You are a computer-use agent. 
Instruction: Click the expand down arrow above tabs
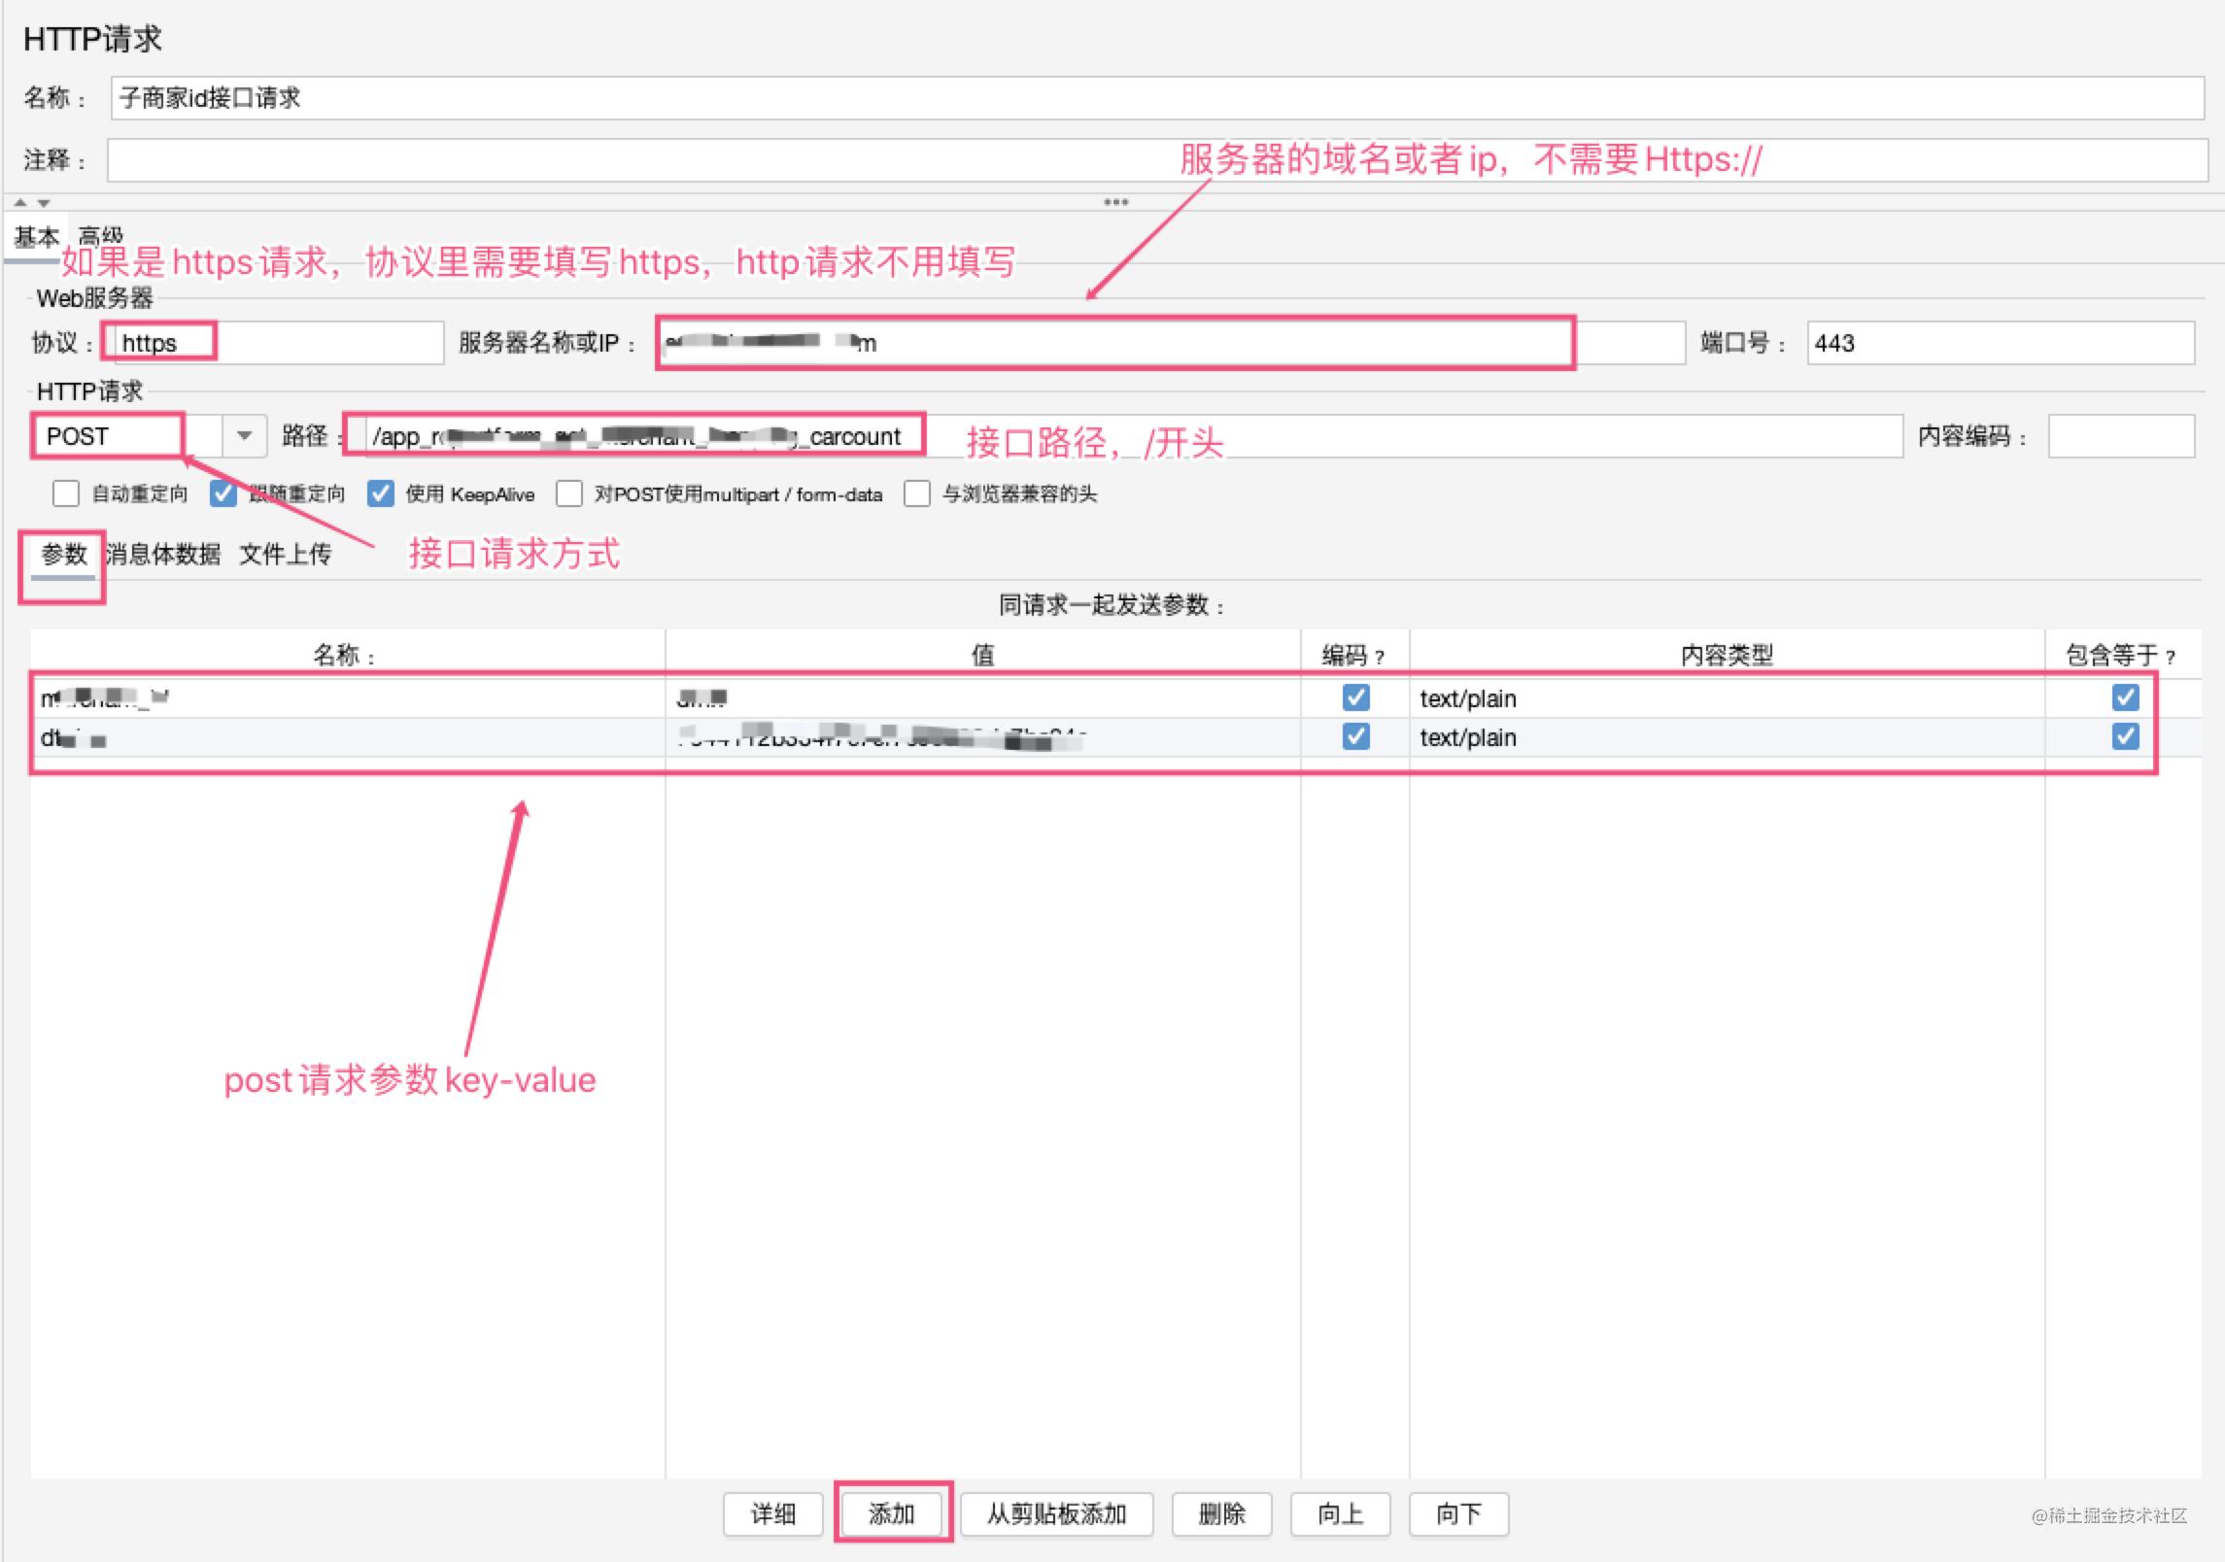point(44,203)
